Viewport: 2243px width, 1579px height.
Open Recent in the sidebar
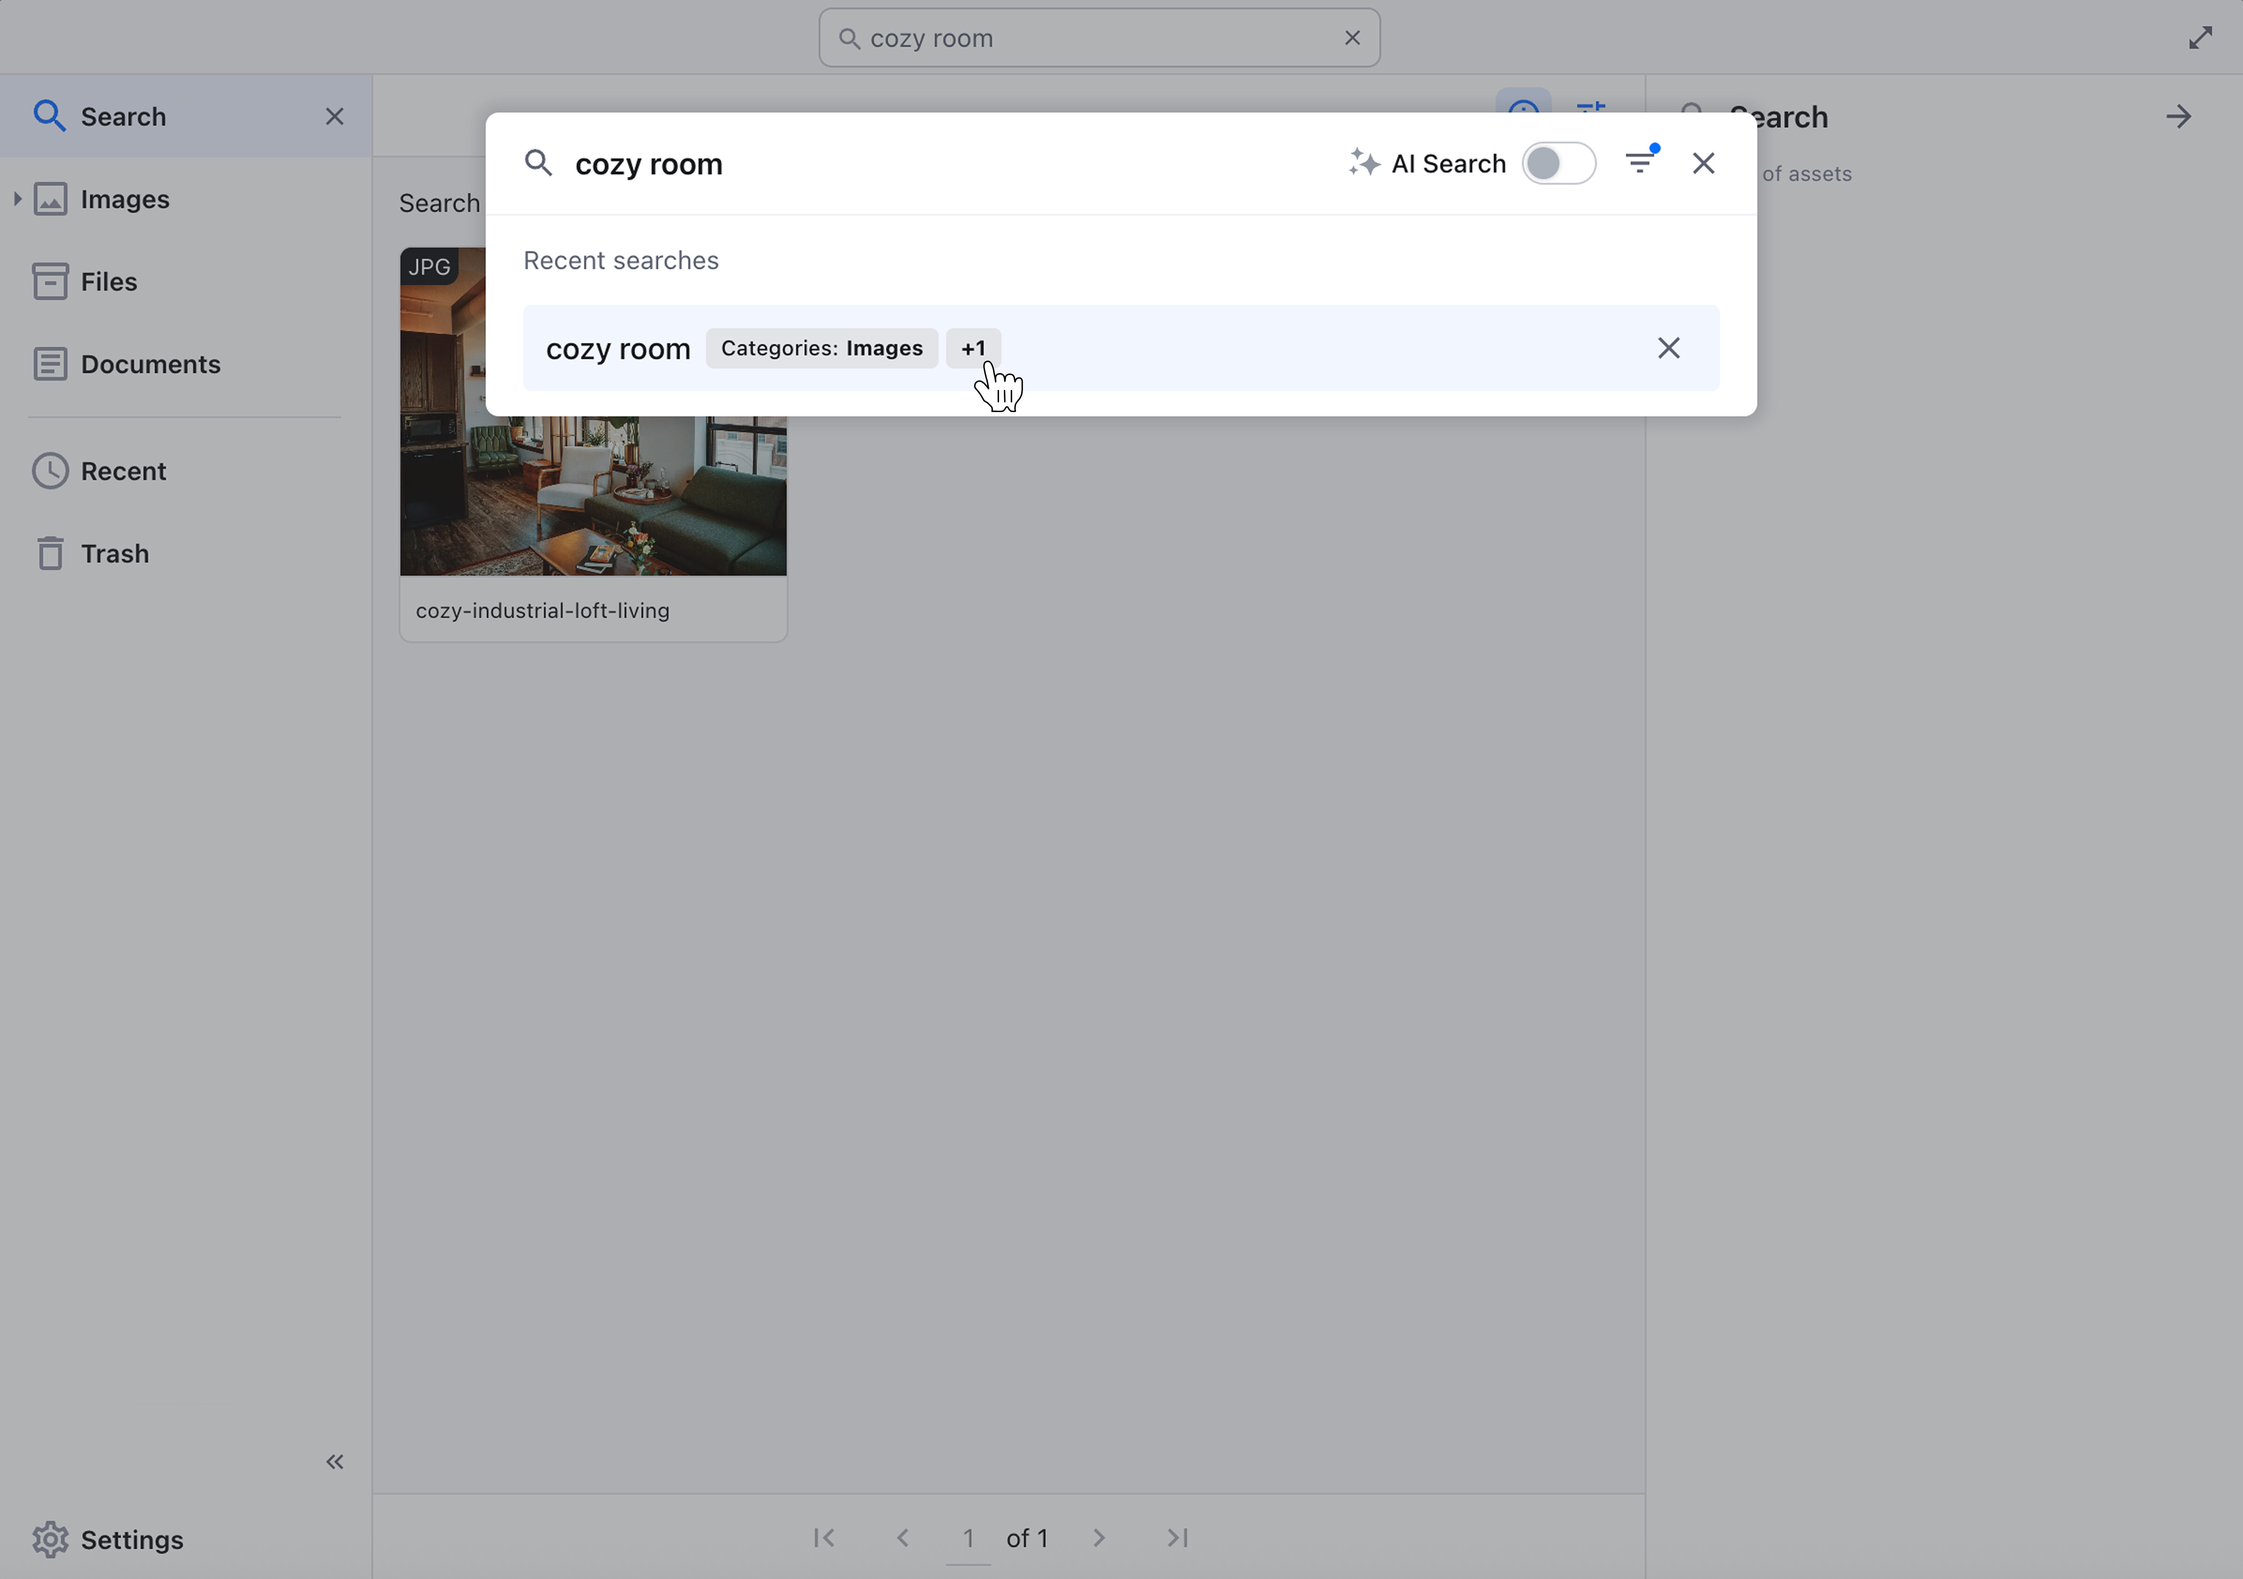[123, 471]
